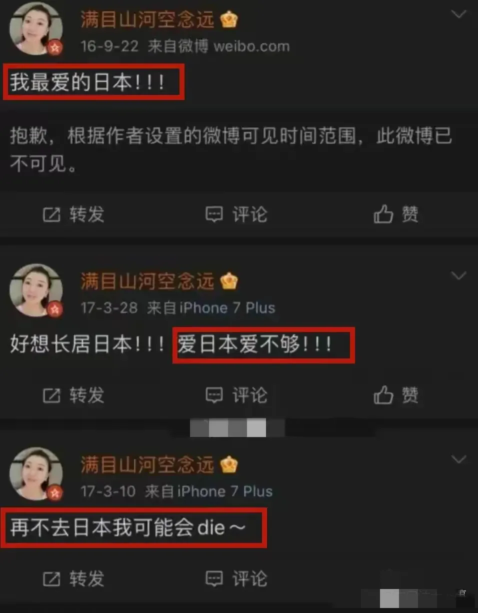
Task: Tap the repost icon on the 17-3-28 post
Action: pyautogui.click(x=51, y=395)
